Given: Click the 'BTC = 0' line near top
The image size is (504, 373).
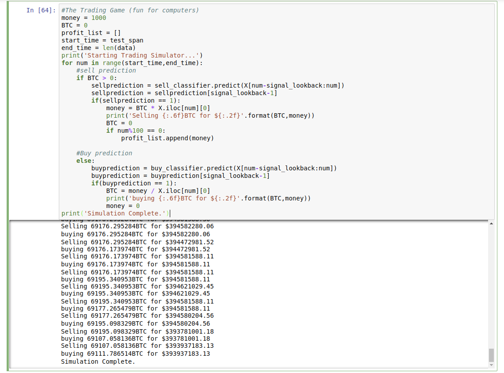Looking at the screenshot, I should [74, 25].
